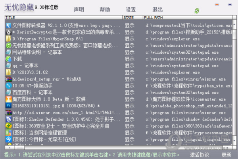Click the blue window button at top right

(x=230, y=5)
